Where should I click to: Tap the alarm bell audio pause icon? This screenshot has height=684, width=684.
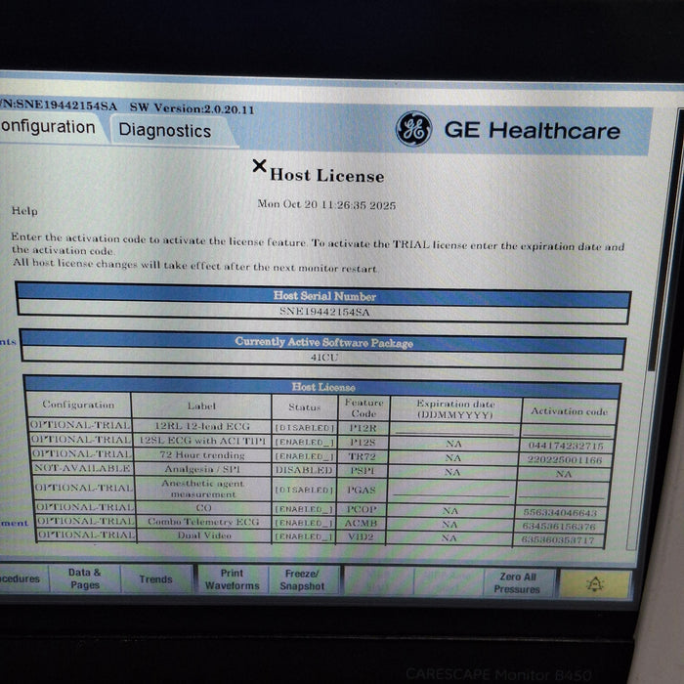pyautogui.click(x=595, y=584)
